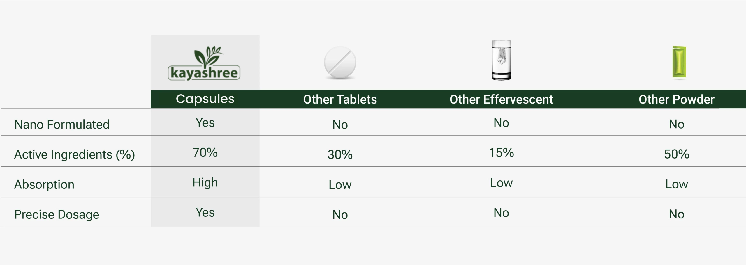Click the green powder sachet image
Image resolution: width=746 pixels, height=265 pixels.
pyautogui.click(x=679, y=62)
